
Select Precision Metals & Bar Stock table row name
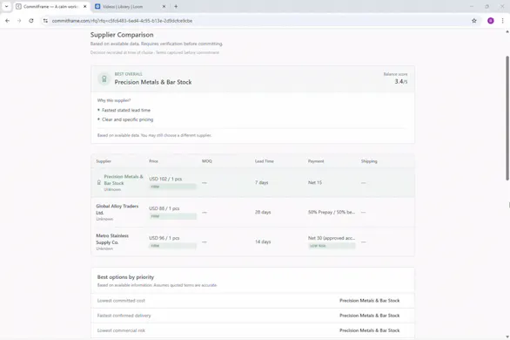pyautogui.click(x=124, y=180)
